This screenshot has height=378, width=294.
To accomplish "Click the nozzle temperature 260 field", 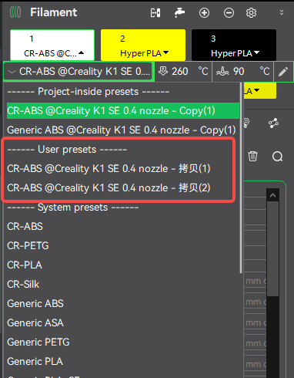I will (x=183, y=72).
